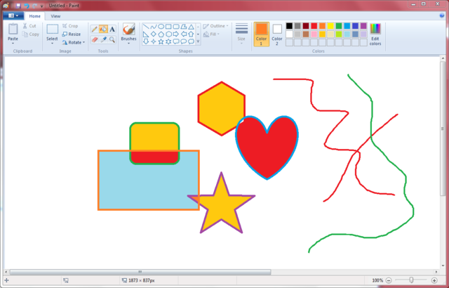Choose the Five-point star shape
The width and height of the screenshot is (449, 288).
pos(161,42)
